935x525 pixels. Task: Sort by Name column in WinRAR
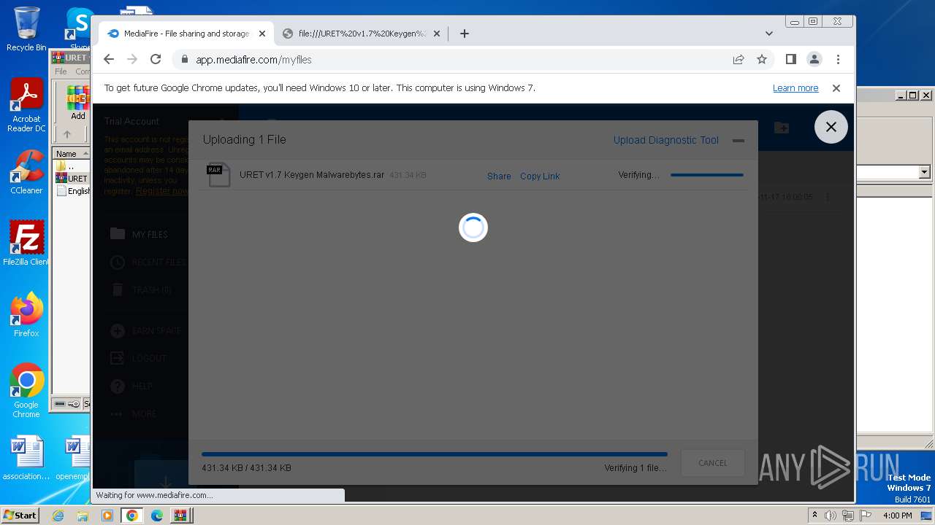point(71,153)
